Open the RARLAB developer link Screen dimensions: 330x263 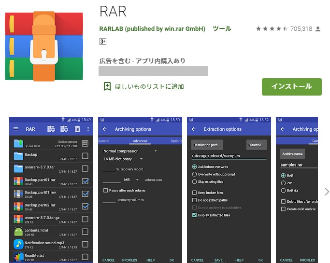pyautogui.click(x=152, y=28)
